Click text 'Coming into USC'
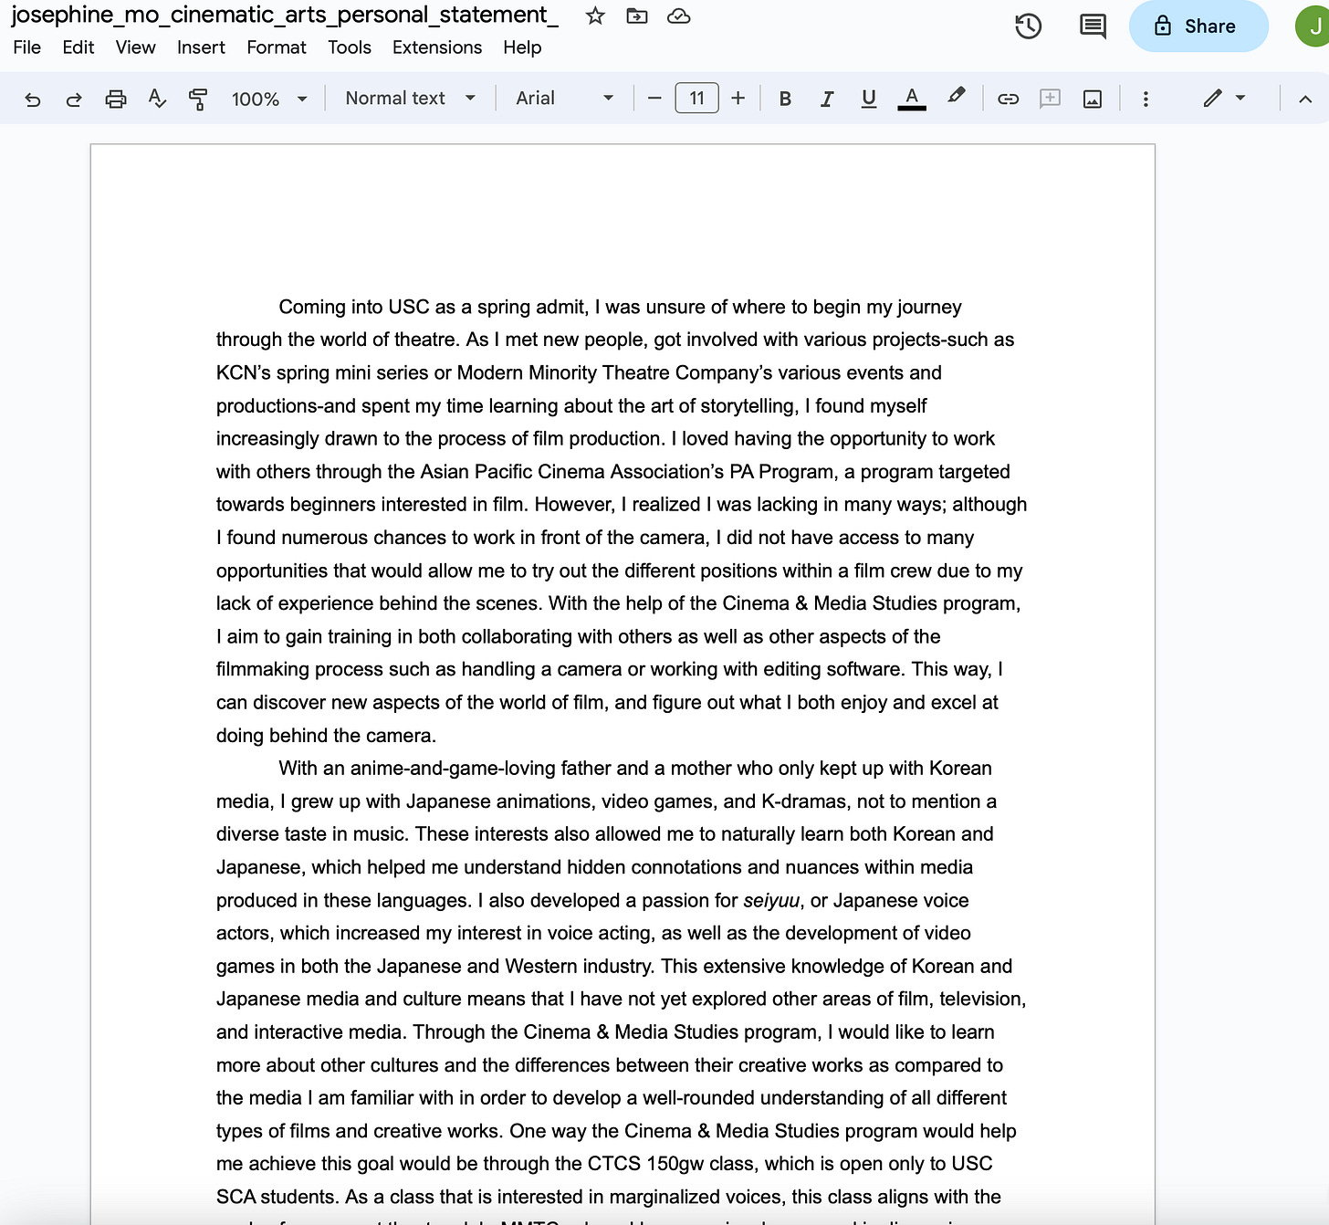 [354, 307]
